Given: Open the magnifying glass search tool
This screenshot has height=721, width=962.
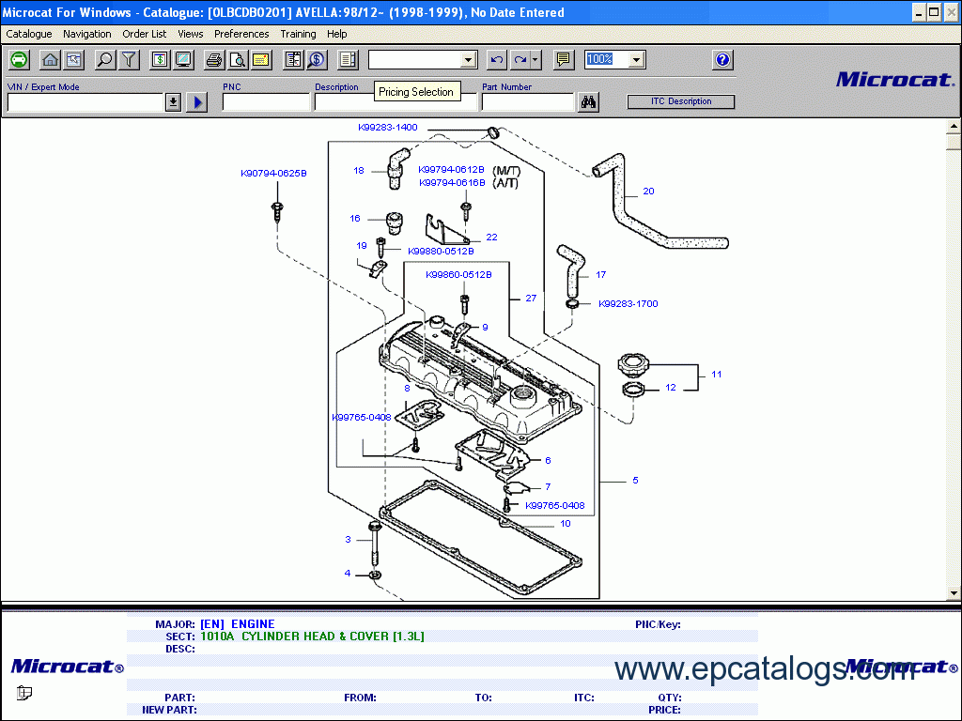Looking at the screenshot, I should (x=105, y=60).
